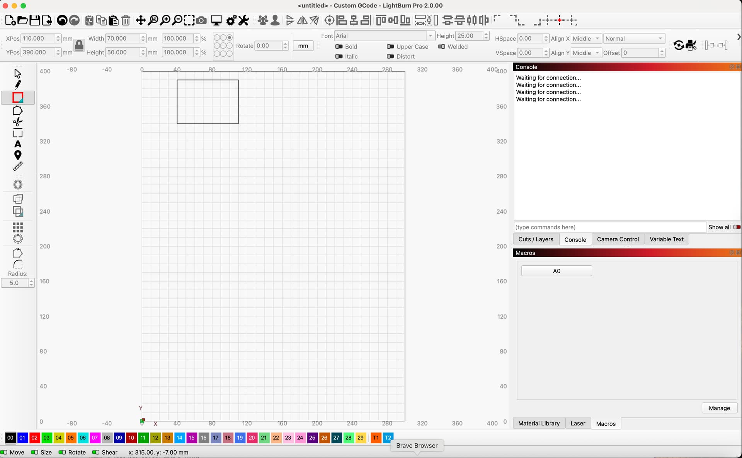Switch to the Cuts / Layers tab

point(536,239)
